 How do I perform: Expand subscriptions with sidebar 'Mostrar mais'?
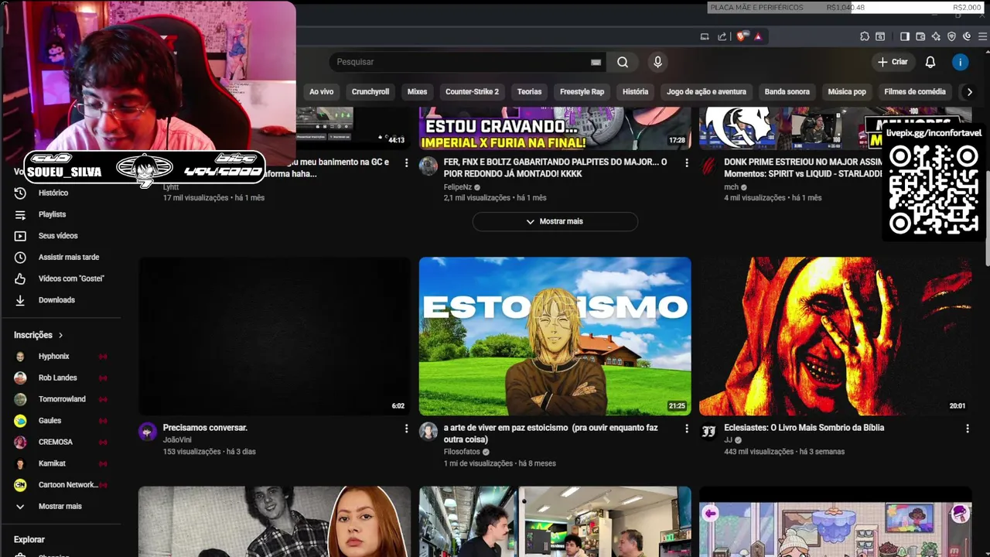point(60,506)
